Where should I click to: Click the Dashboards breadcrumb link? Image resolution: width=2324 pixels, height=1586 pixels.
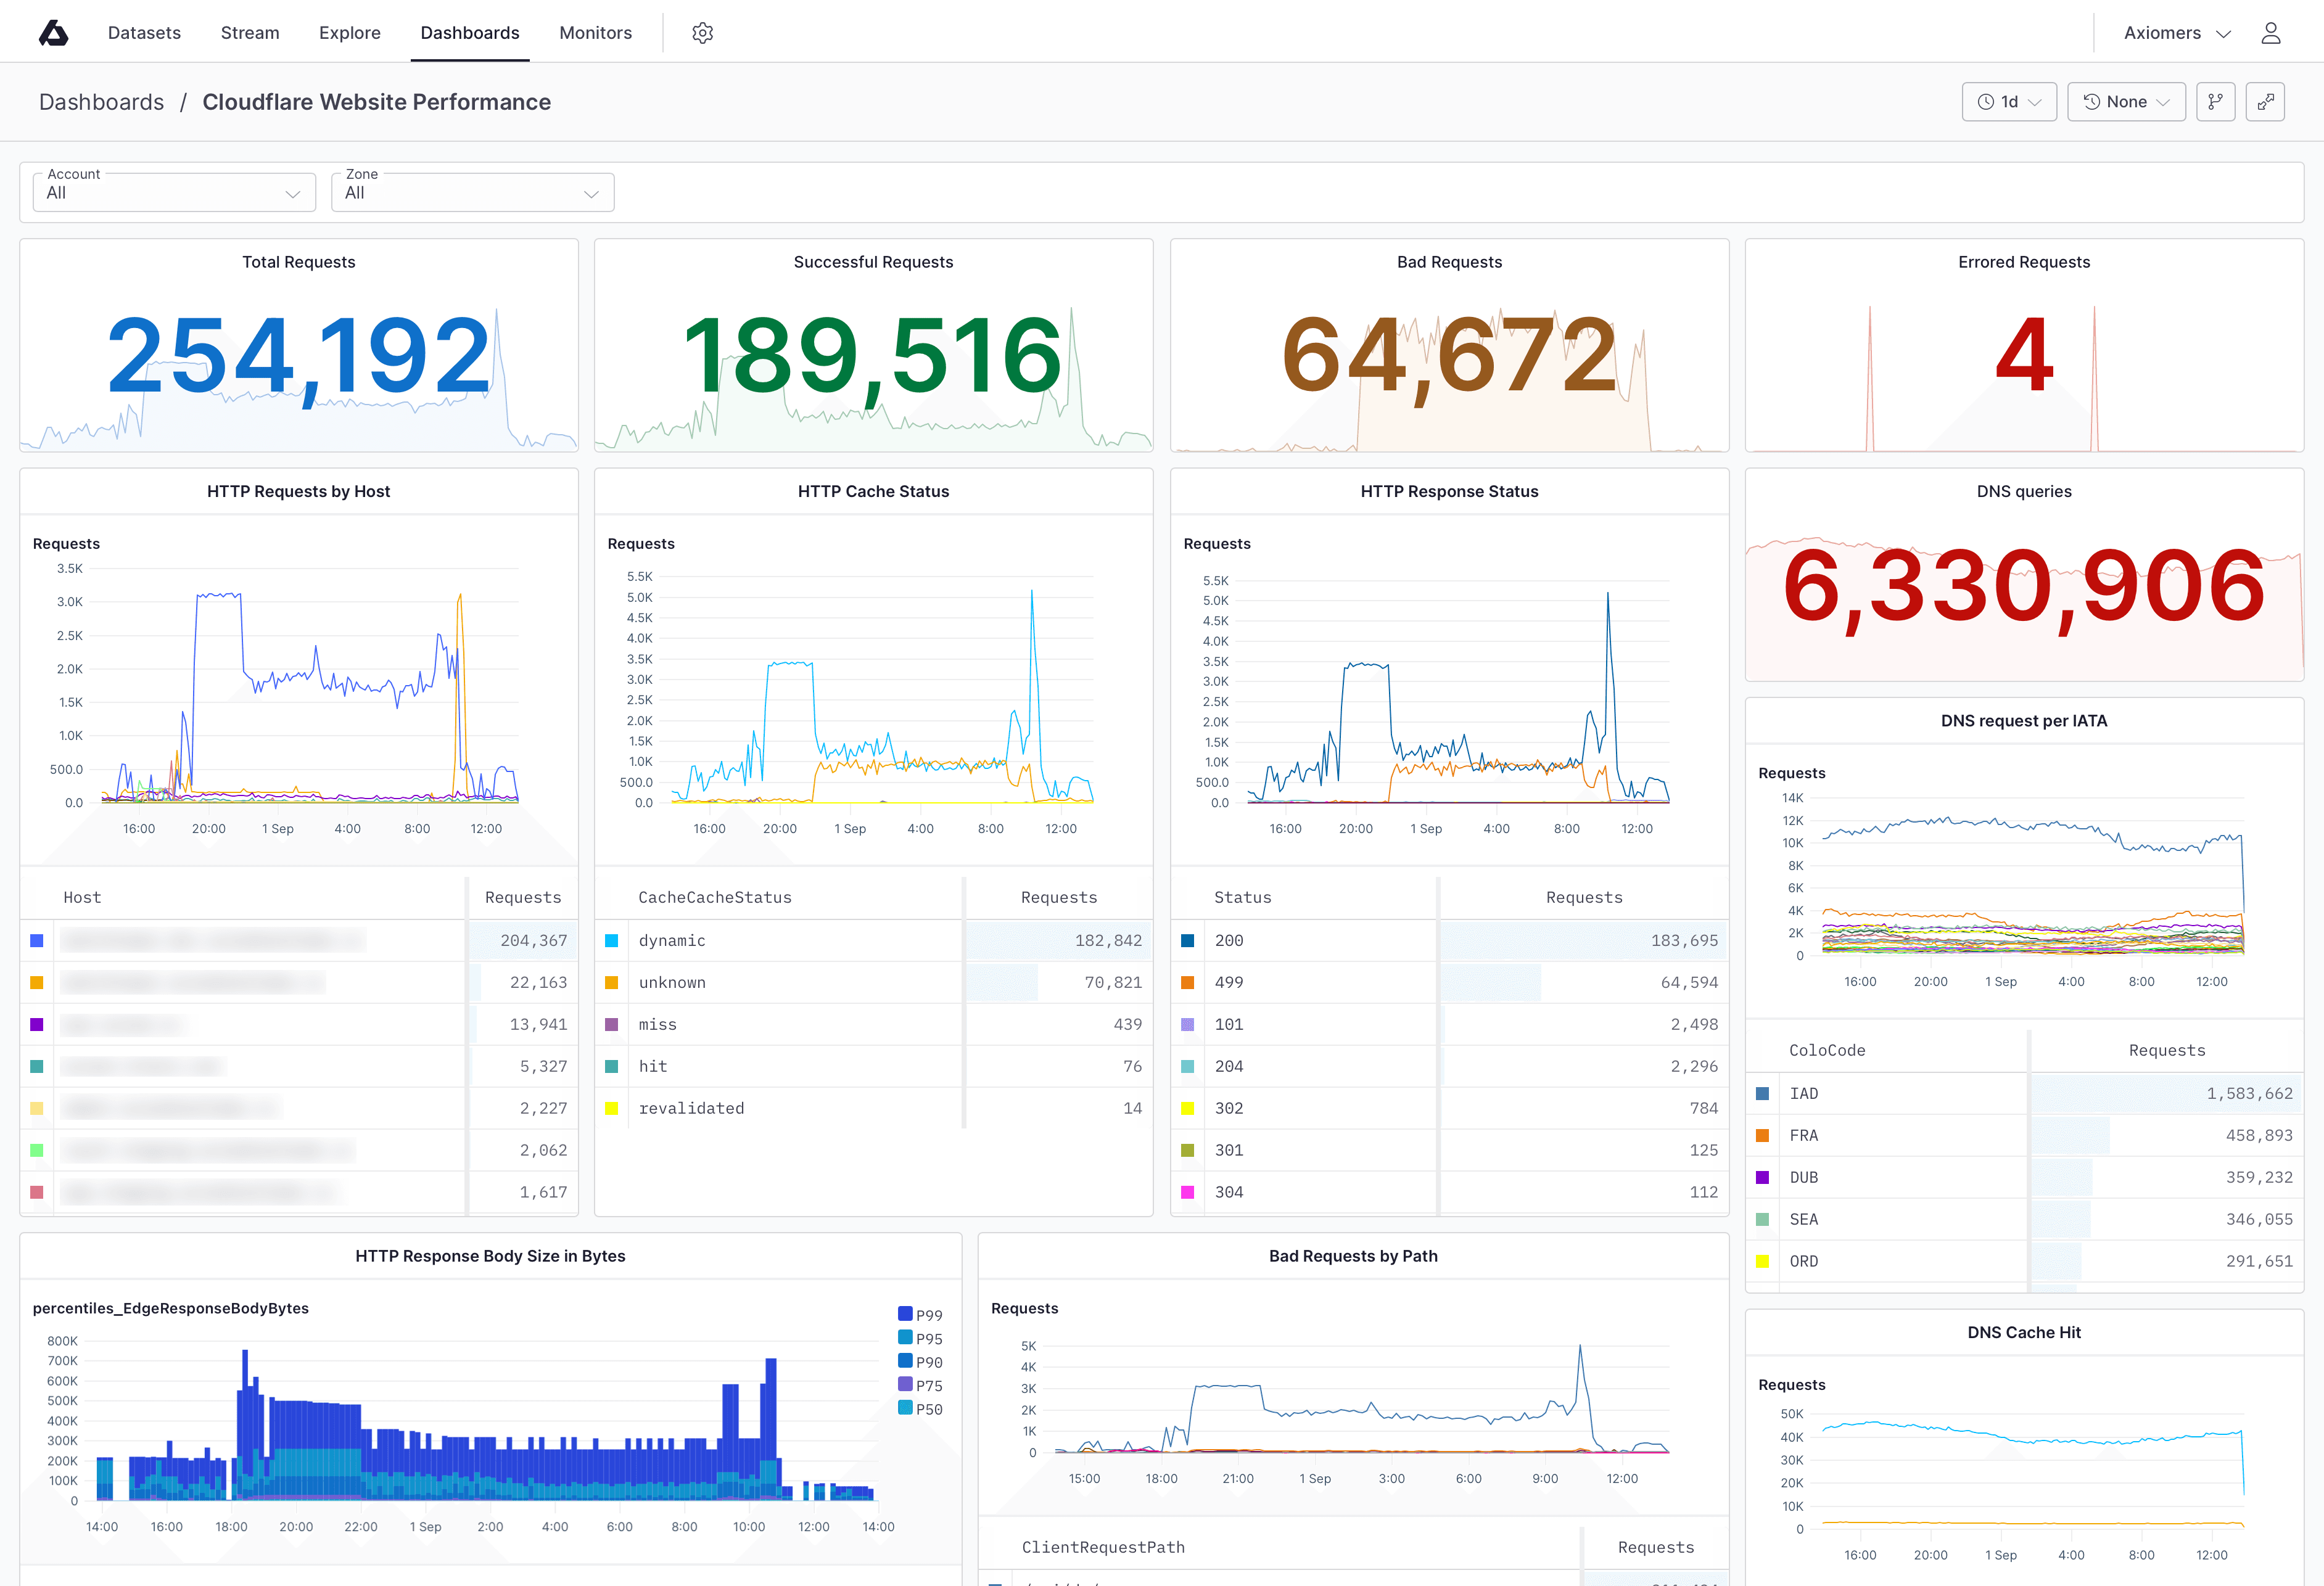coord(101,102)
